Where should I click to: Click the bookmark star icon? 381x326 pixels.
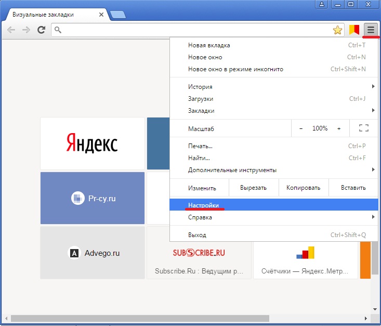point(338,30)
